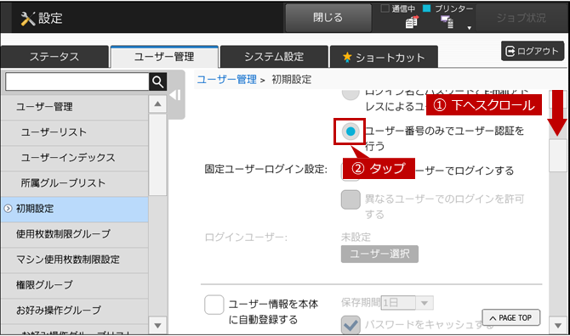This screenshot has width=570, height=336.
Task: Toggle 異なるユーザーでのログインを許可する checkbox
Action: click(351, 199)
